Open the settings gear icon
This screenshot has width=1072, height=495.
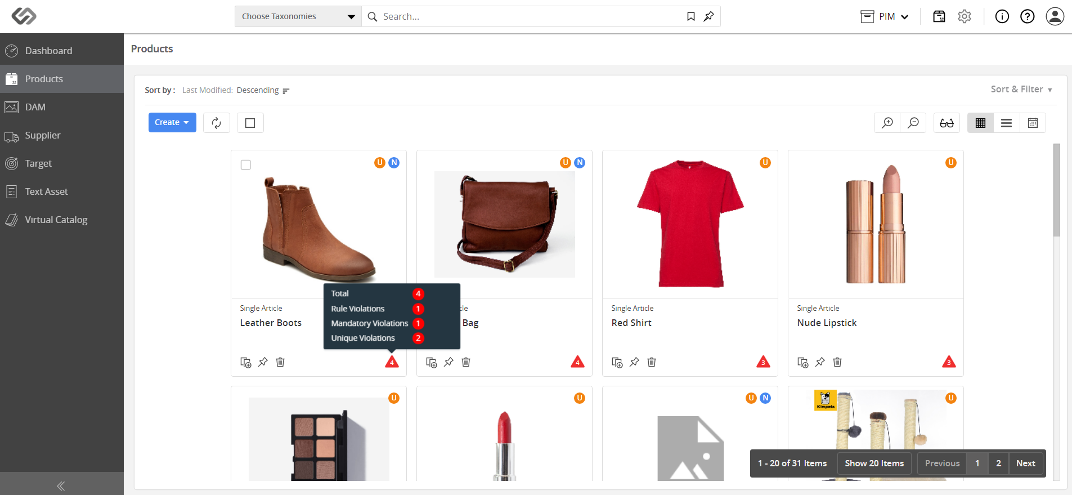[965, 16]
